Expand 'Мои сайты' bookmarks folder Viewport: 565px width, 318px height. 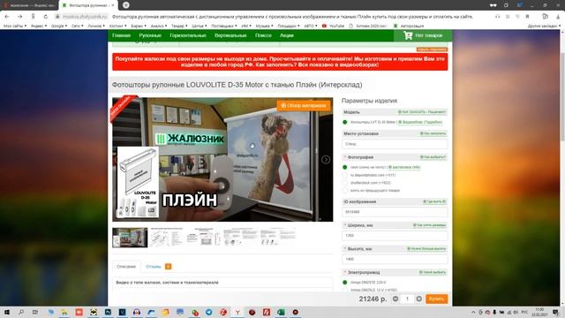[x=15, y=26]
